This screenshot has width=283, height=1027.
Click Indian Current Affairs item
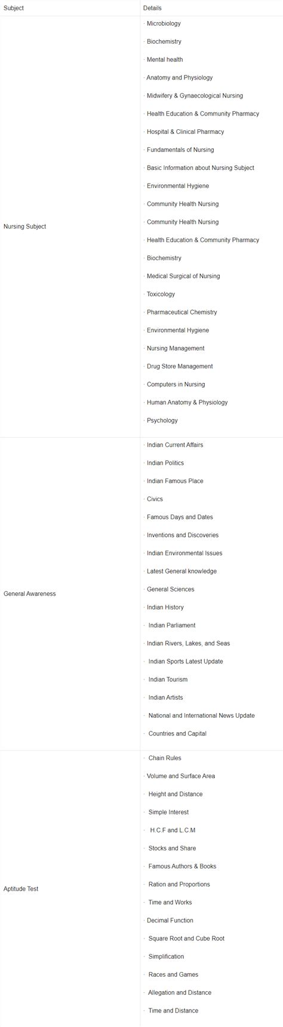tap(175, 445)
